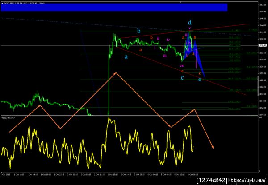Select the magenta 'vx' wave label
The width and height of the screenshot is (268, 185).
coord(181,66)
